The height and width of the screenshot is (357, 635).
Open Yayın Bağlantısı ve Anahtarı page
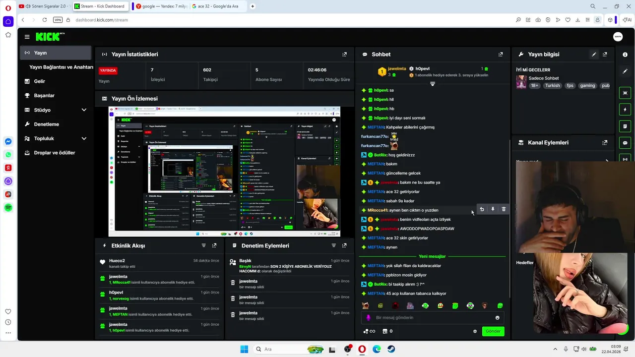(x=61, y=67)
